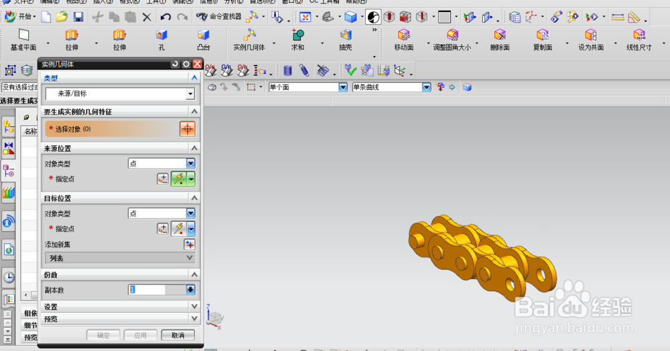Image resolution: width=670 pixels, height=351 pixels.
Task: Select the 孔 hole feature tool
Action: point(161,40)
